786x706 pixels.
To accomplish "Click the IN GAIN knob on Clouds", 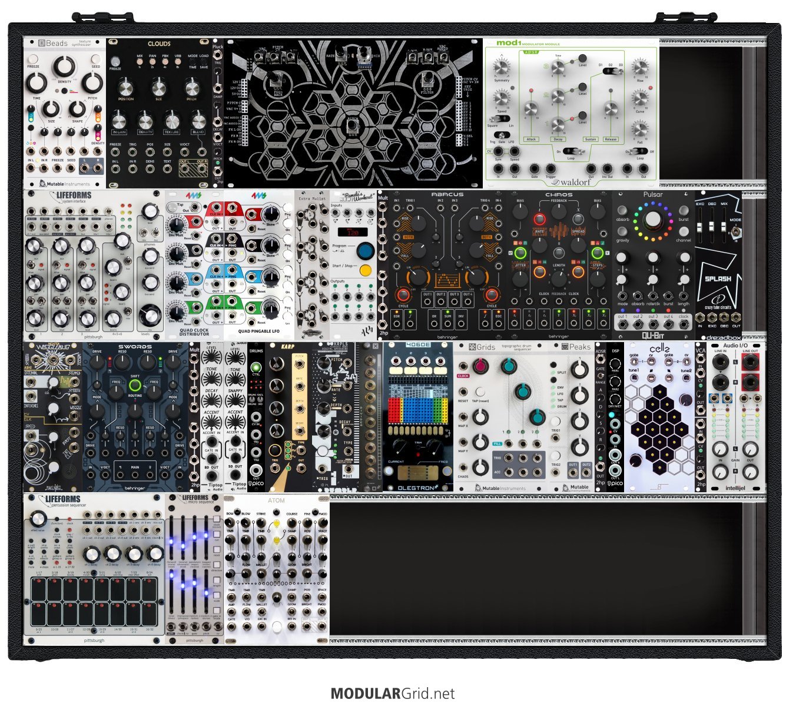I will (118, 120).
